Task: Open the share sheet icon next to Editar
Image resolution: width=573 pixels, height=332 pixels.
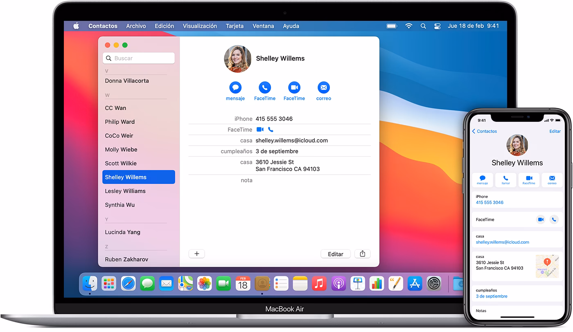Action: click(x=362, y=253)
